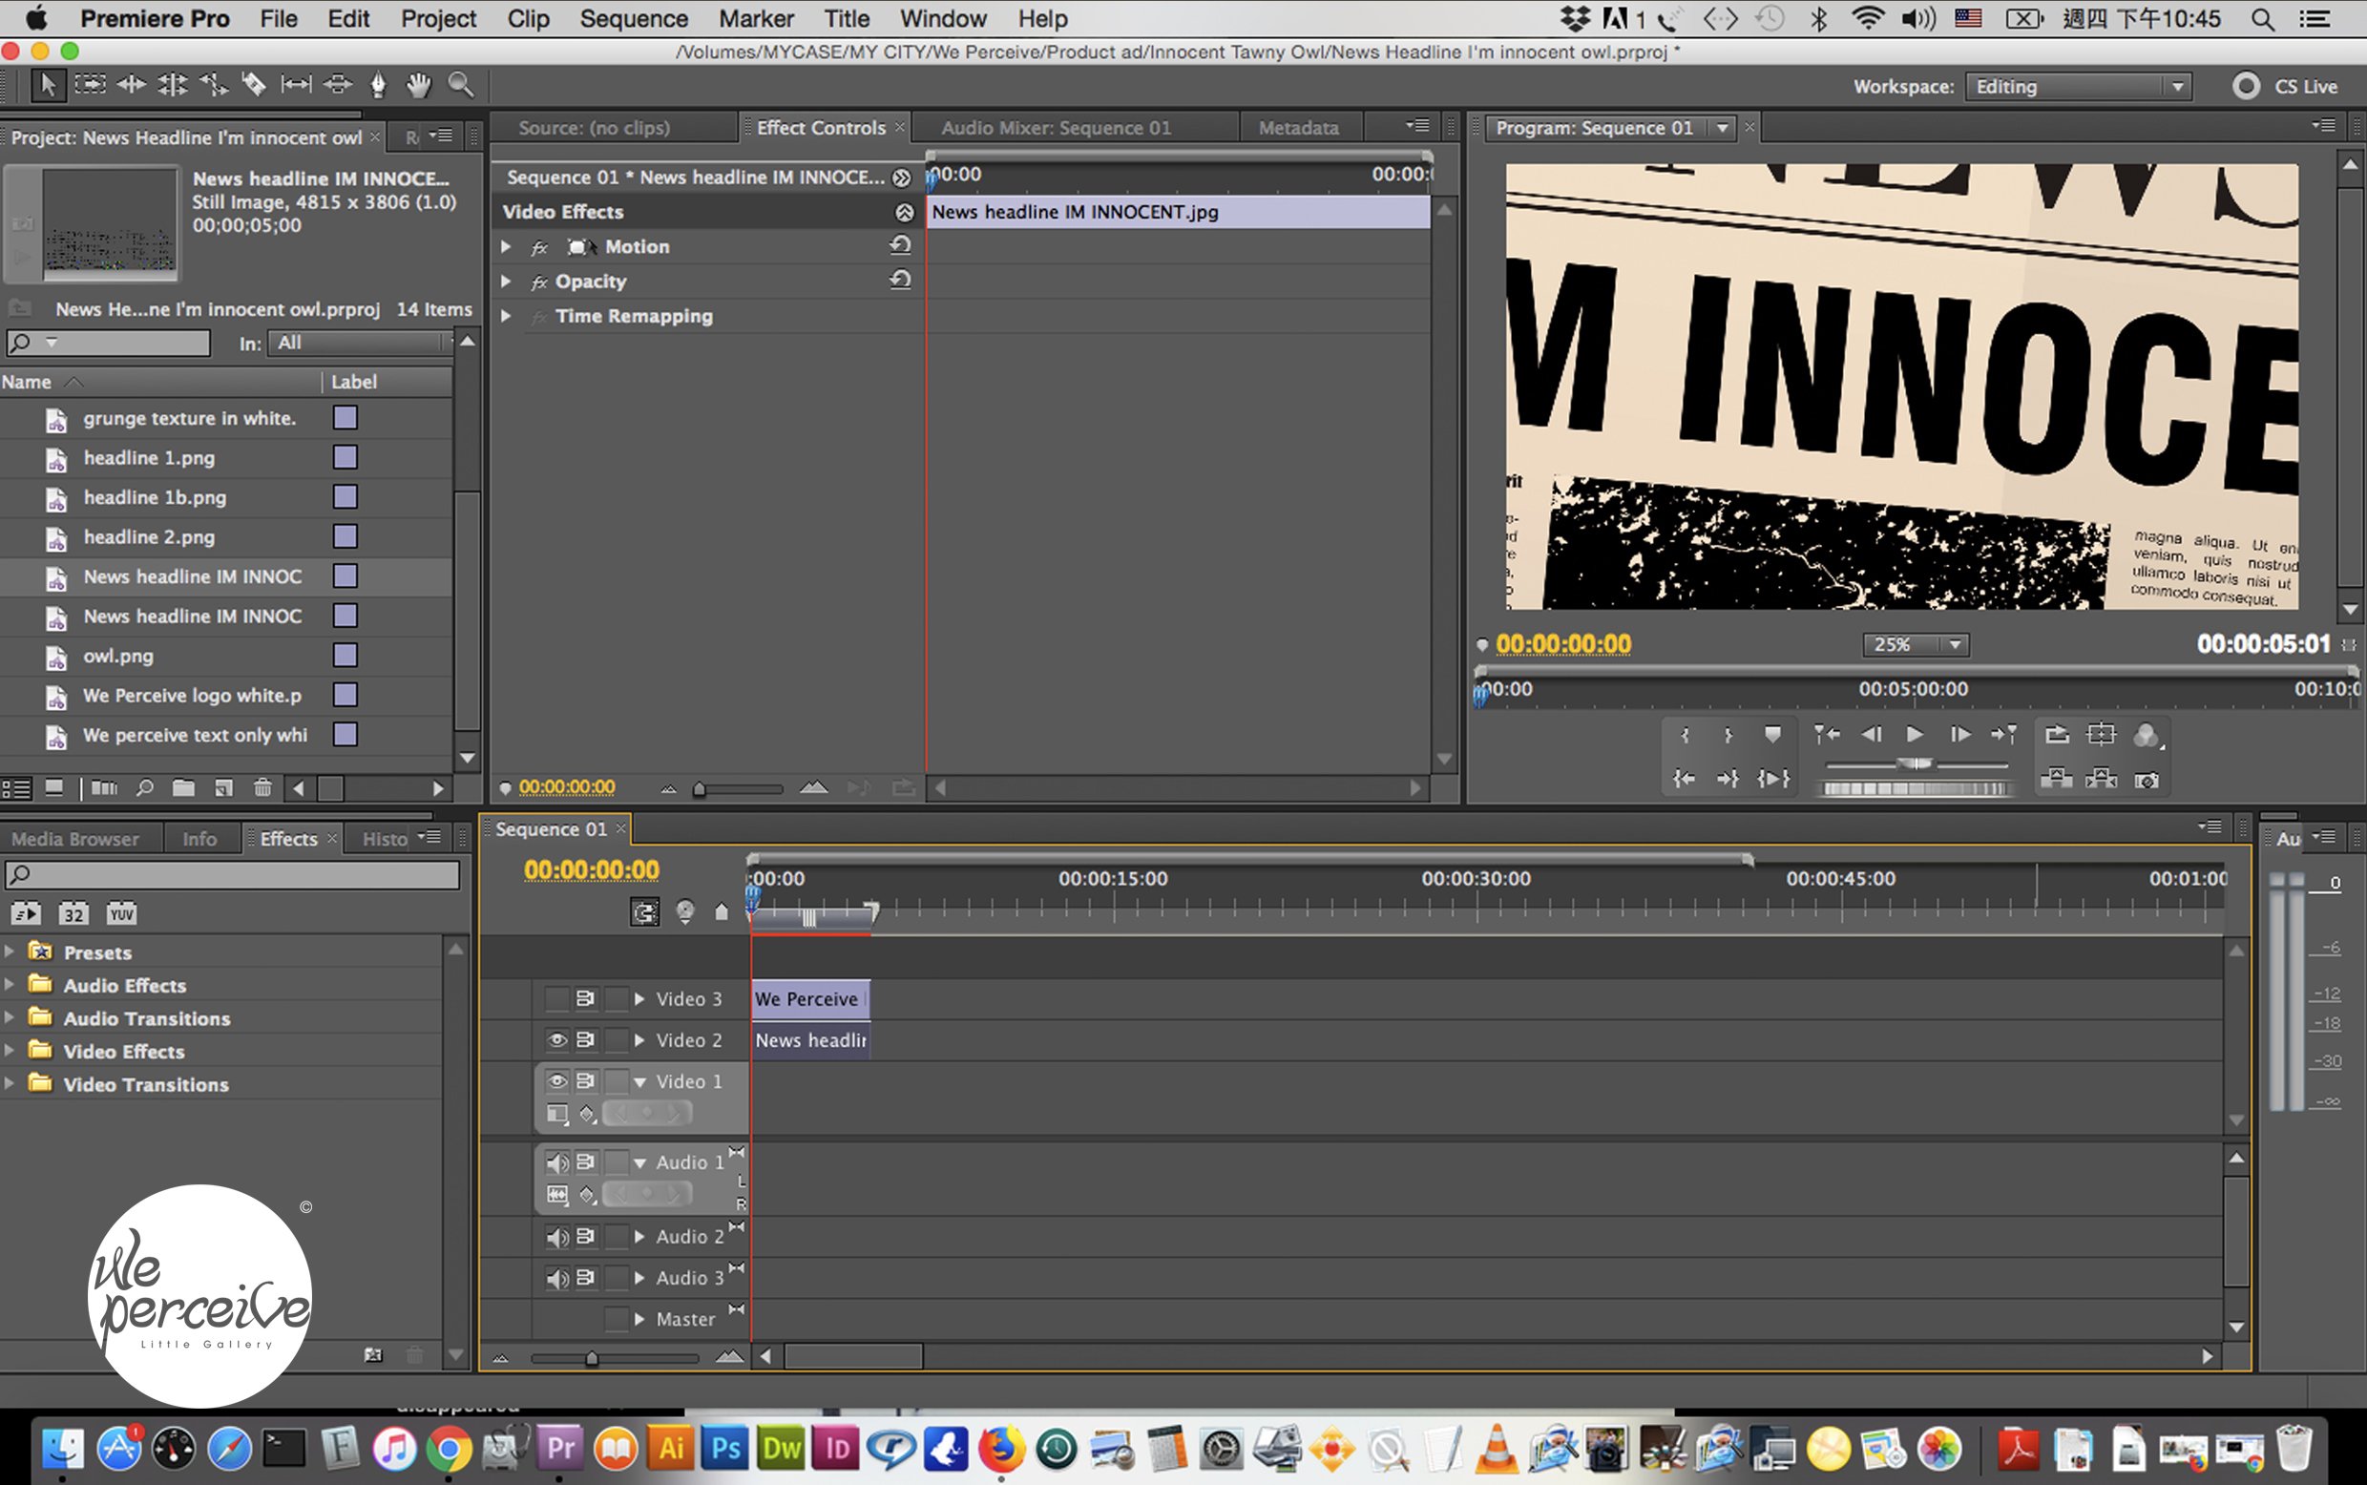Click the timeline zoom slider handle
The height and width of the screenshot is (1485, 2367).
tap(591, 1358)
